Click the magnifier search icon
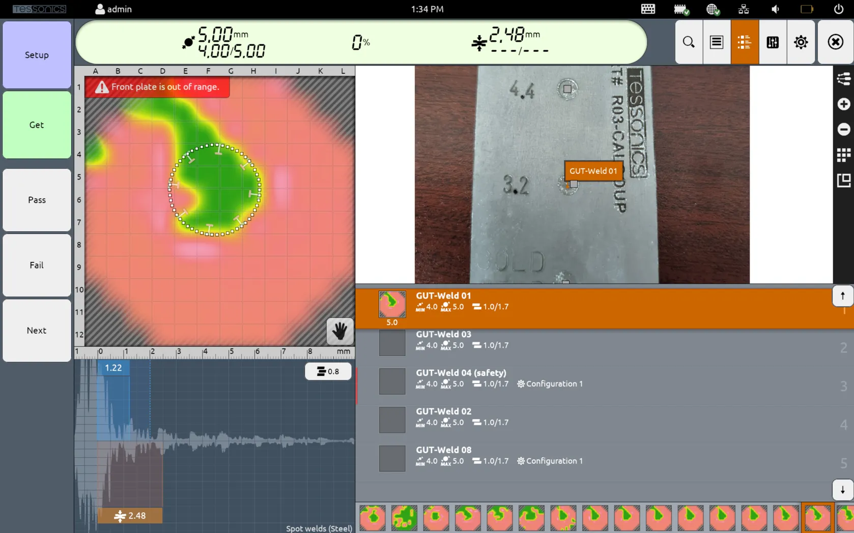This screenshot has height=533, width=854. click(x=689, y=42)
